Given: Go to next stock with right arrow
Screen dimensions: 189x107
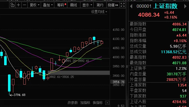Looking at the screenshot, I should (185, 6).
